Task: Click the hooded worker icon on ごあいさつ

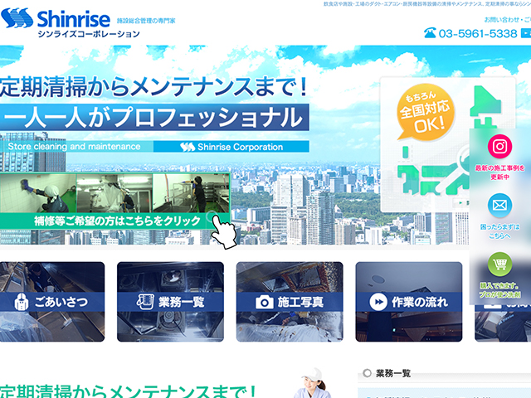Action: click(22, 302)
